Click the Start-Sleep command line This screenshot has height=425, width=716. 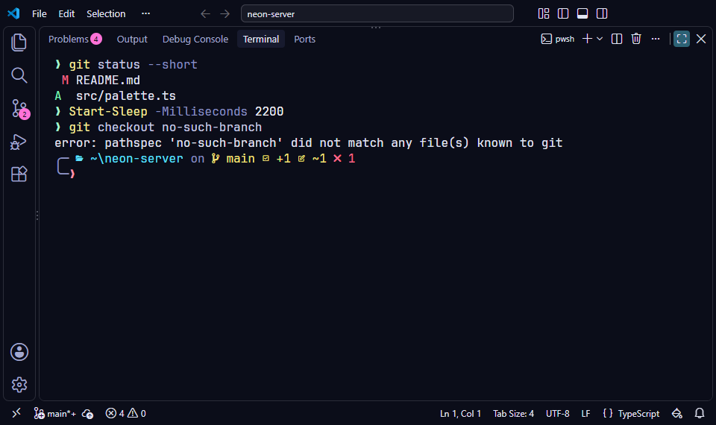176,111
